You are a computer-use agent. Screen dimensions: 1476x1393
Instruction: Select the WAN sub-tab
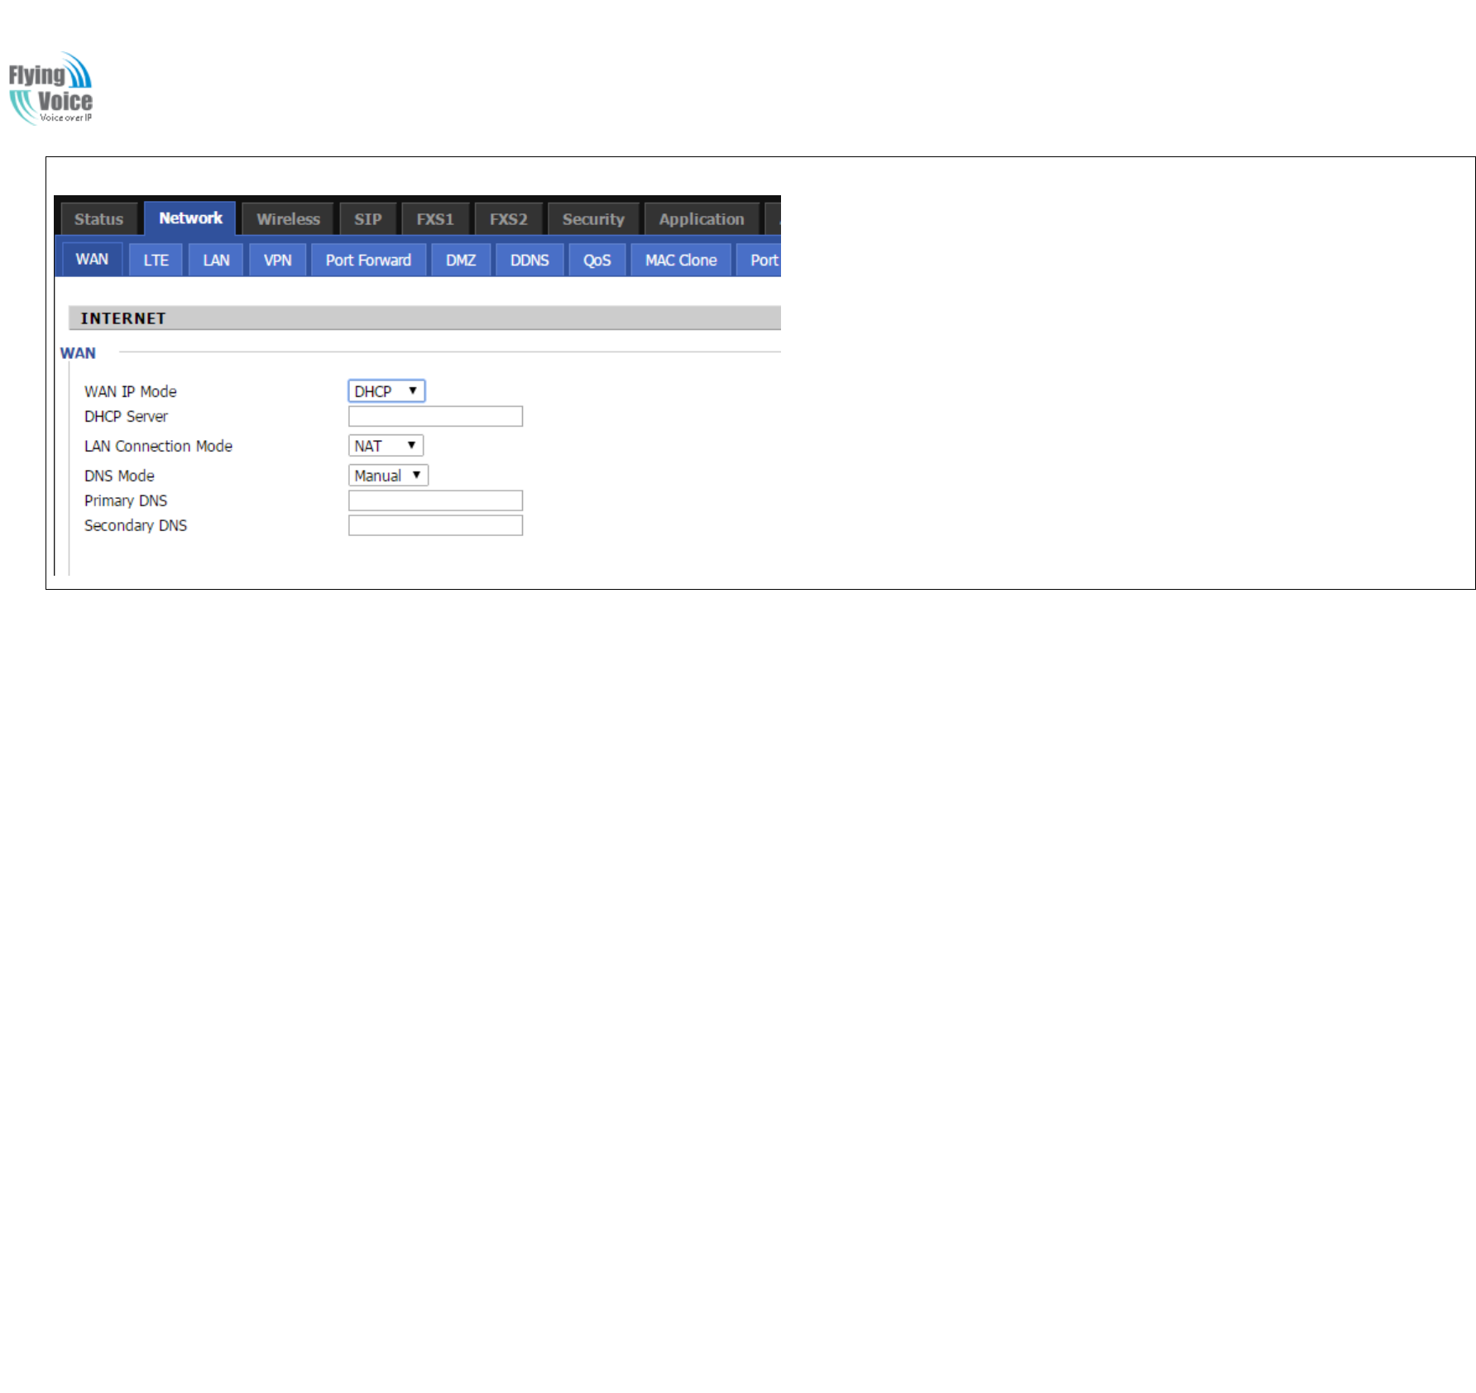(x=92, y=260)
